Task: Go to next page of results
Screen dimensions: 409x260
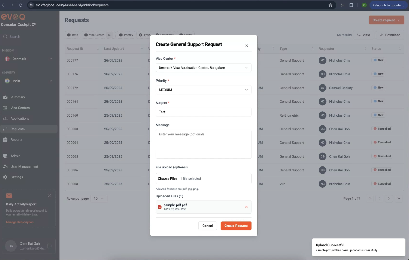Action: [389, 199]
